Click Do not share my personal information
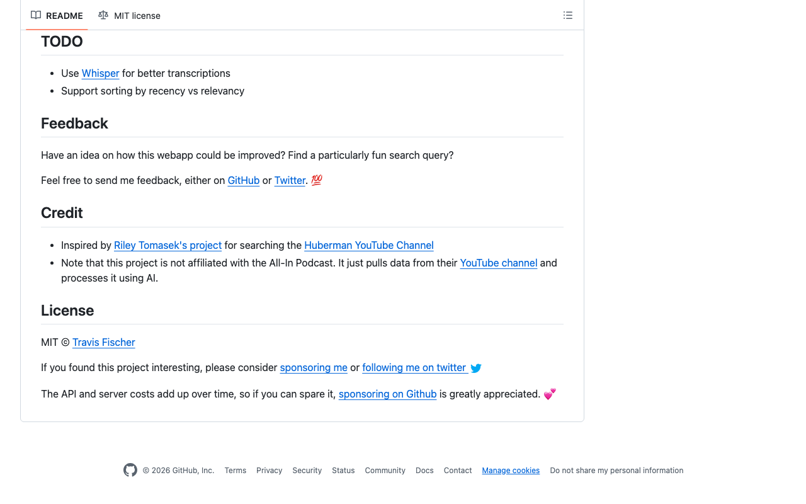Viewport: 806px width, 504px height. 616,471
